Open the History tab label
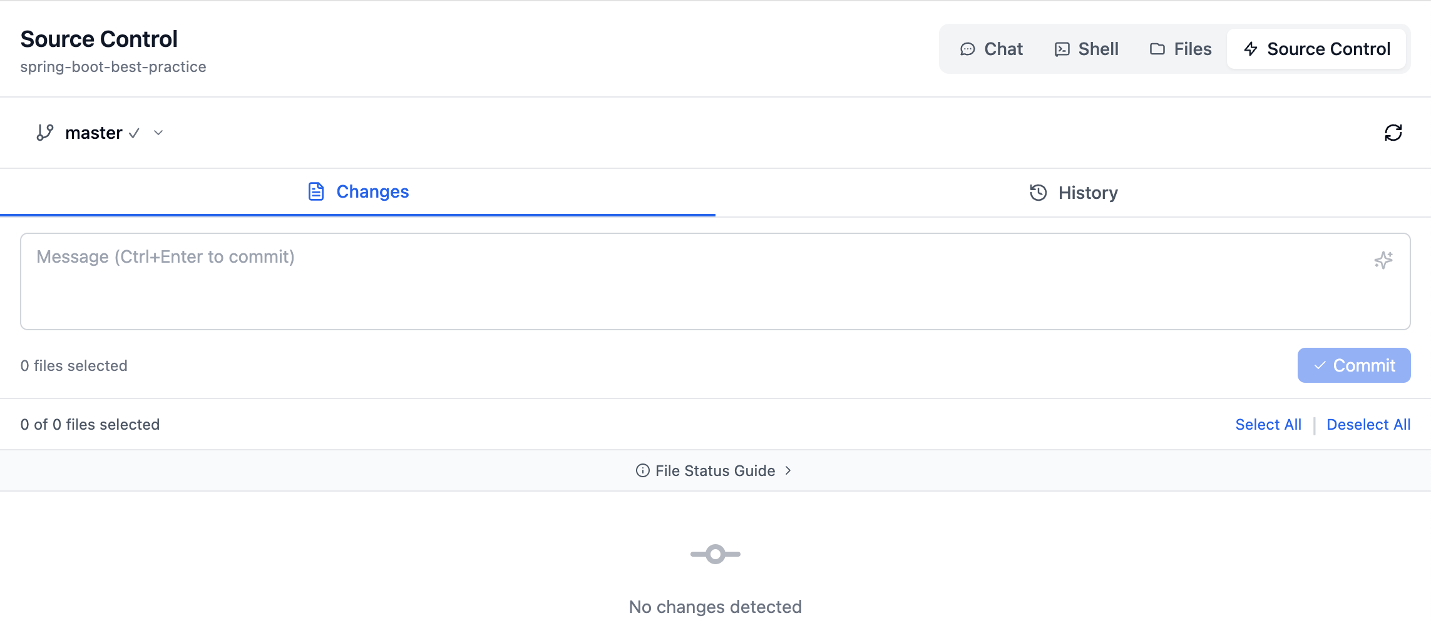 [x=1088, y=193]
